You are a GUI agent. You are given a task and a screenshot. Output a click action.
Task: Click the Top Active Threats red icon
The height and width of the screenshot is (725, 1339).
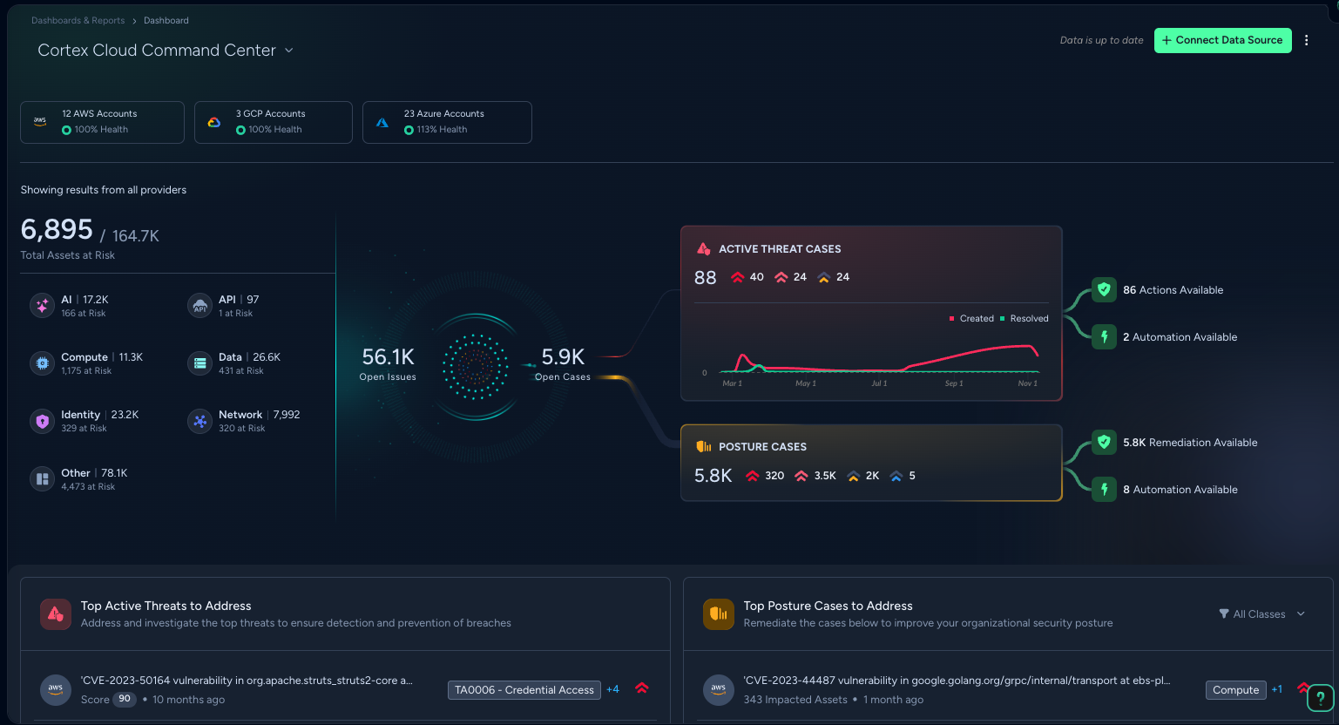coord(56,613)
